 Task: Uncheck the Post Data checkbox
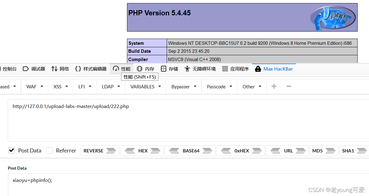(x=11, y=150)
